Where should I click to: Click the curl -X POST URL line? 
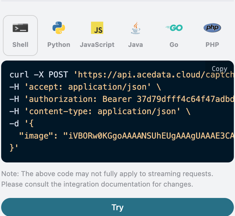[116, 75]
